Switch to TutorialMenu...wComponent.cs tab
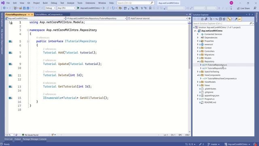The image size is (259, 146). coord(49,15)
